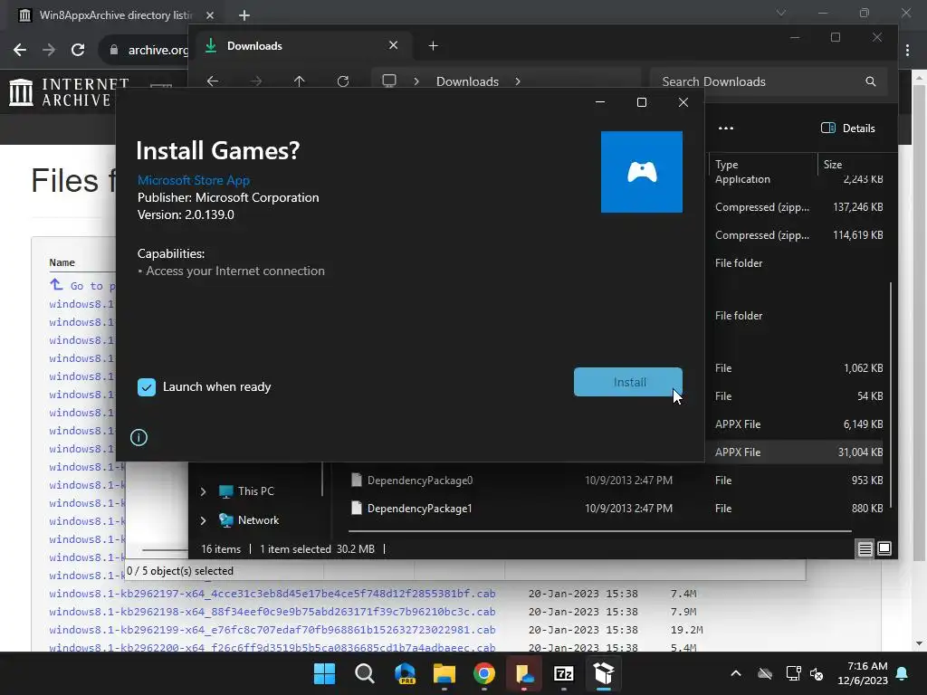
Task: Click the PC monitor icon in address bar
Action: (x=389, y=81)
